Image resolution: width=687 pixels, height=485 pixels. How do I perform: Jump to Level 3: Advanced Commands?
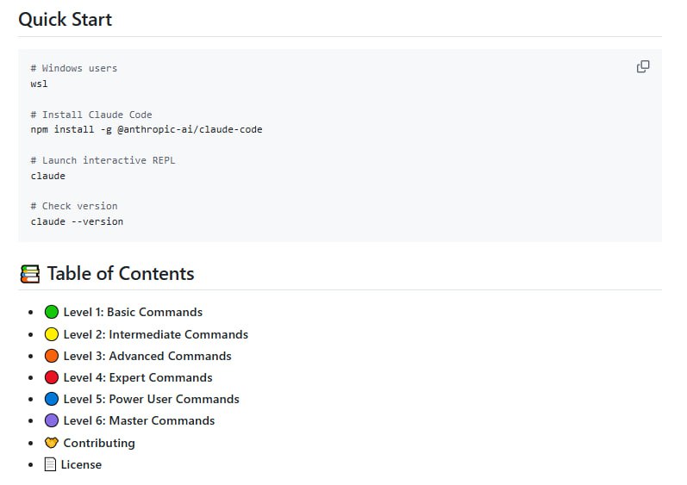(x=147, y=356)
